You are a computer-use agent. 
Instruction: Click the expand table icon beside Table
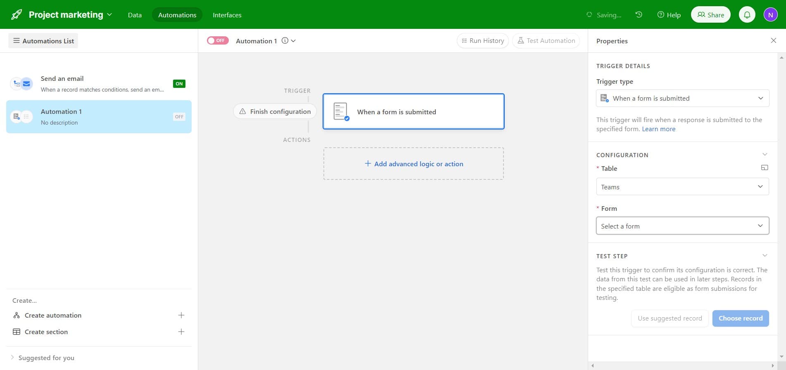click(764, 168)
